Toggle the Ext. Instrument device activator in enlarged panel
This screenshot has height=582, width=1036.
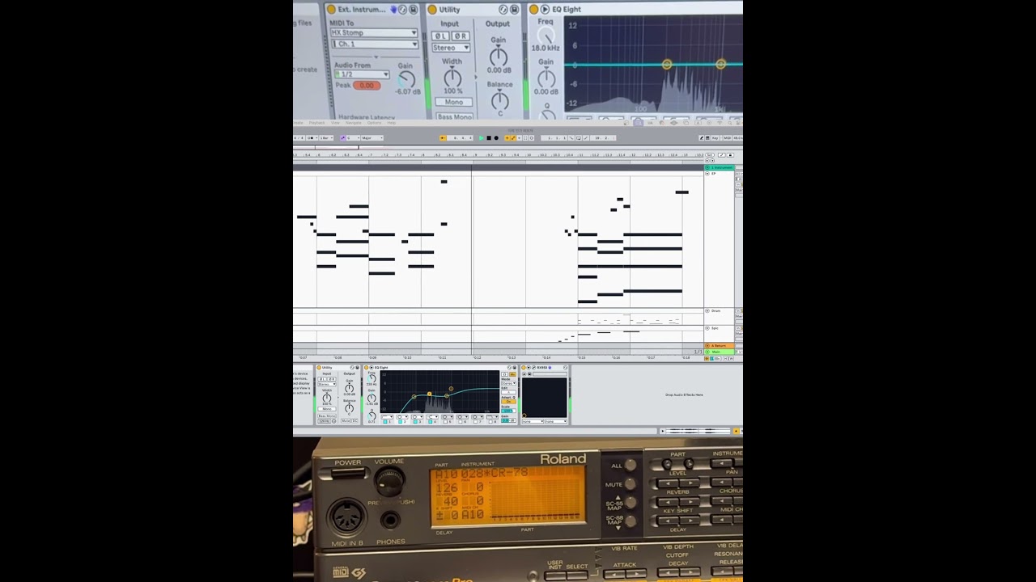pyautogui.click(x=330, y=10)
